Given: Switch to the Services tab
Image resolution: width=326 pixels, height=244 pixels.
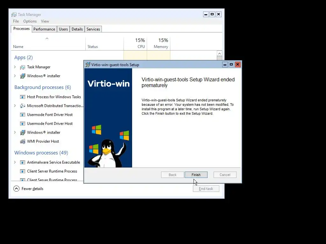Looking at the screenshot, I should [x=93, y=29].
